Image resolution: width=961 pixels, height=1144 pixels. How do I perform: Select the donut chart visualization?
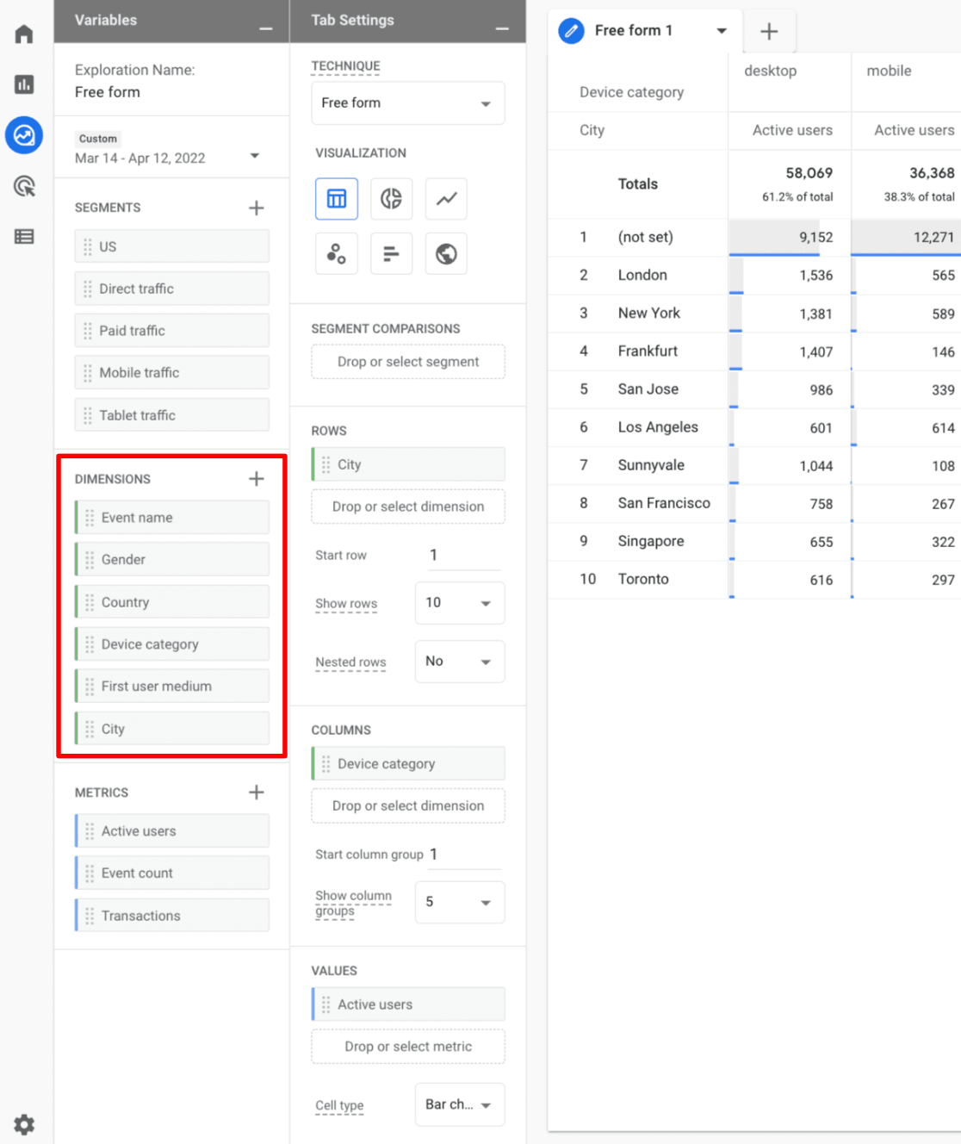point(391,199)
